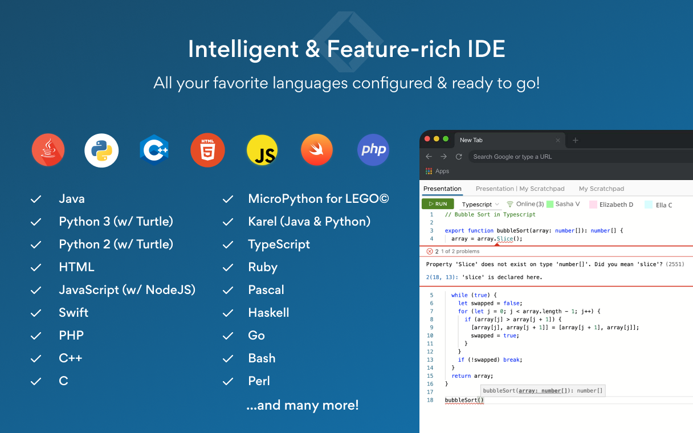The width and height of the screenshot is (693, 433).
Task: Click the 'Pascal' list entry
Action: pyautogui.click(x=266, y=290)
